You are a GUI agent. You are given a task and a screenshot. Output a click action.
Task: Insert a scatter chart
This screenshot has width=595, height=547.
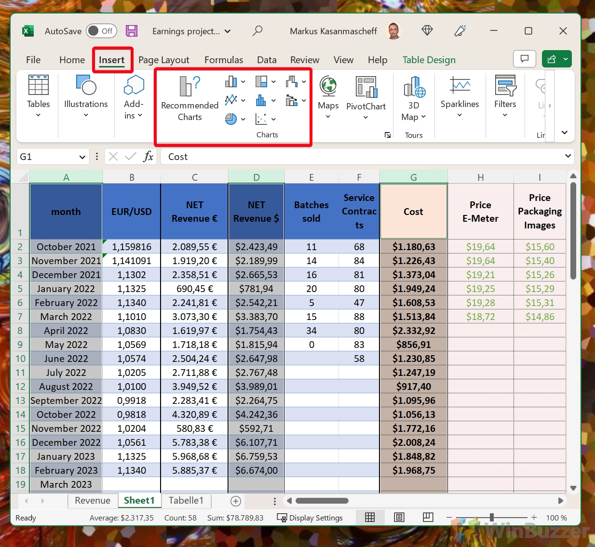[261, 119]
